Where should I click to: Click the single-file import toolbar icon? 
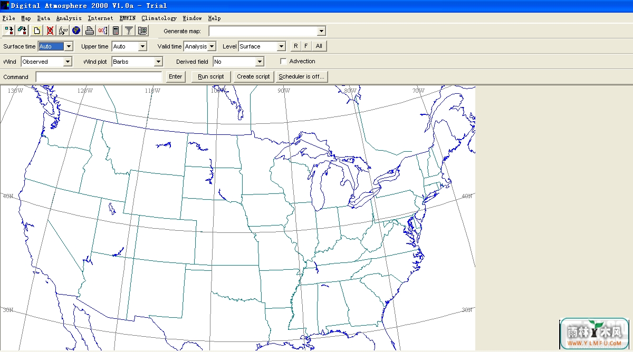pos(8,31)
